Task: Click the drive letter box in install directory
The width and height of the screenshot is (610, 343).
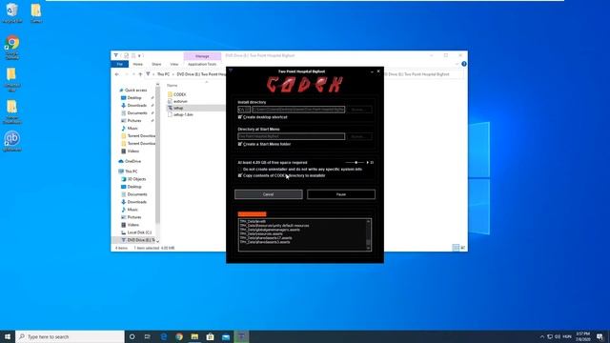Action: click(244, 110)
